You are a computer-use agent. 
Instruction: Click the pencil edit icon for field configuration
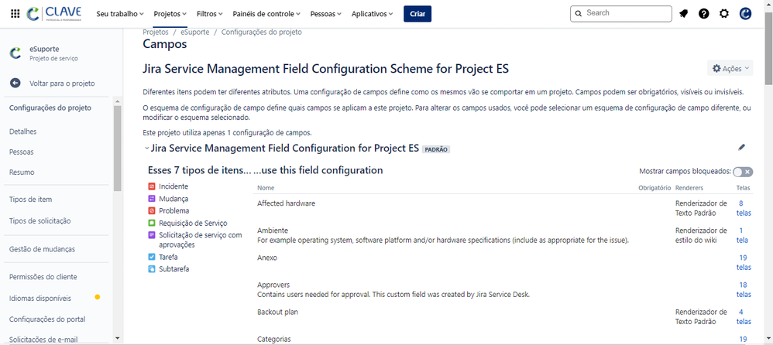pyautogui.click(x=742, y=147)
